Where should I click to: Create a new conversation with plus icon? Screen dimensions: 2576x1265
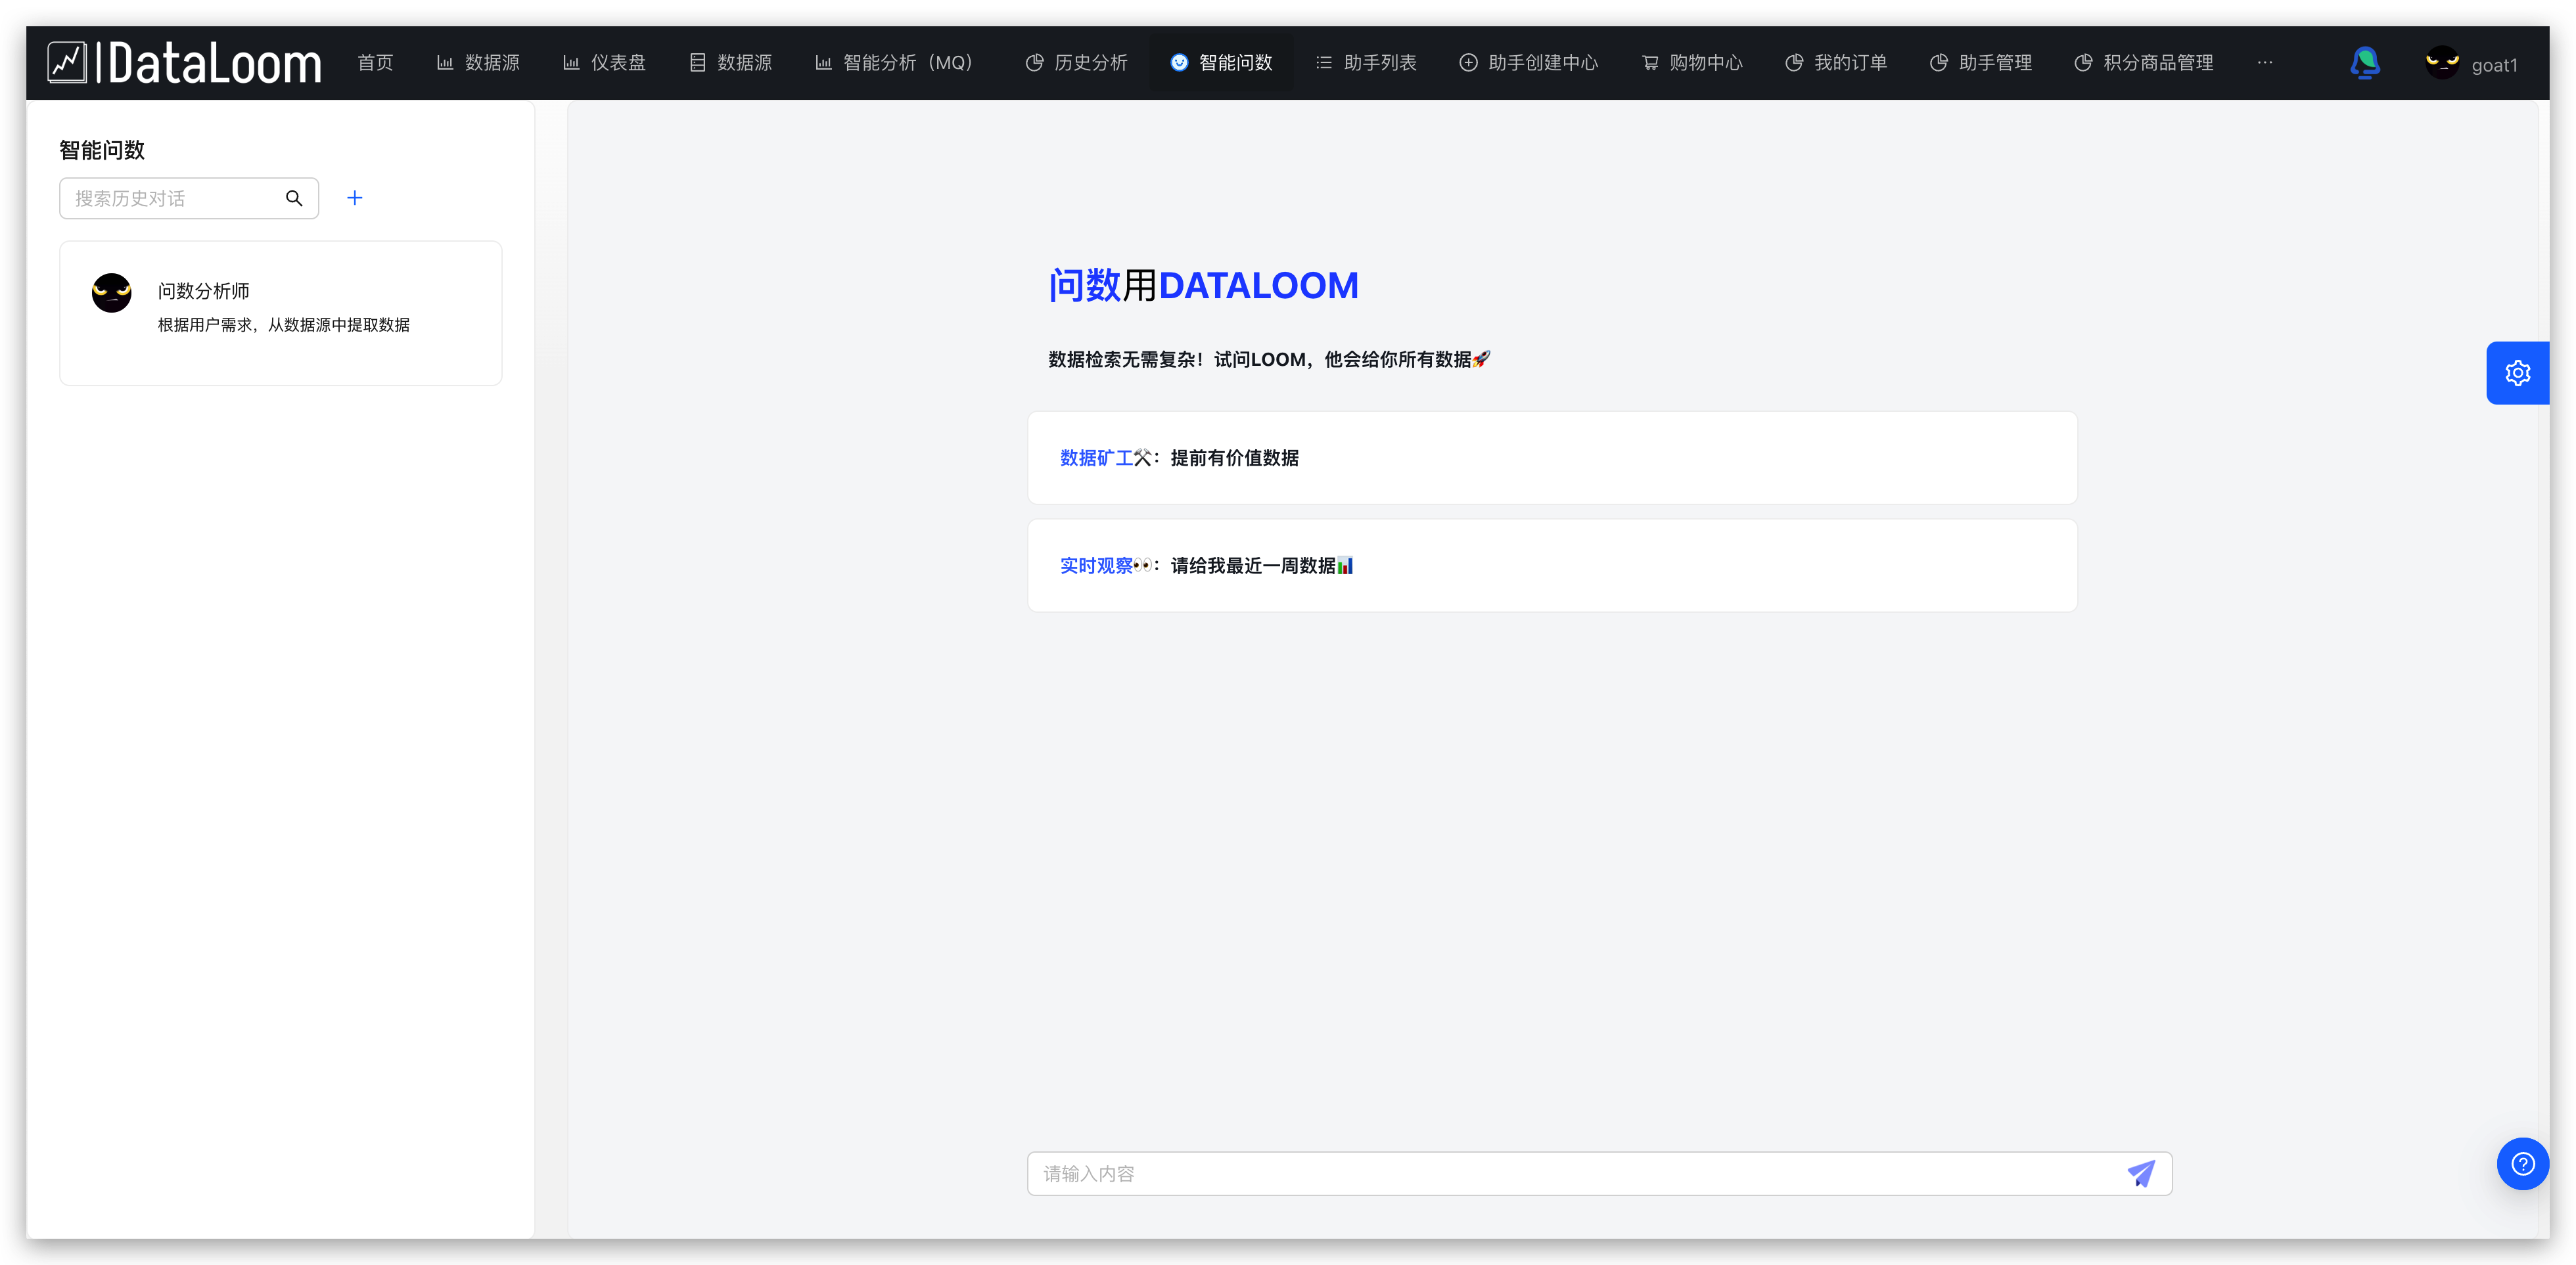(355, 198)
